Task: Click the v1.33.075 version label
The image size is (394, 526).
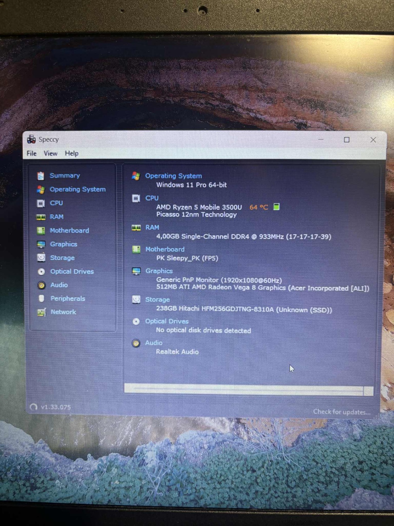Action: click(x=56, y=407)
